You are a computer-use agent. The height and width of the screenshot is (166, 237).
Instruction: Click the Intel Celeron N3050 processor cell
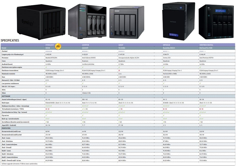pyautogui.click(x=89, y=58)
